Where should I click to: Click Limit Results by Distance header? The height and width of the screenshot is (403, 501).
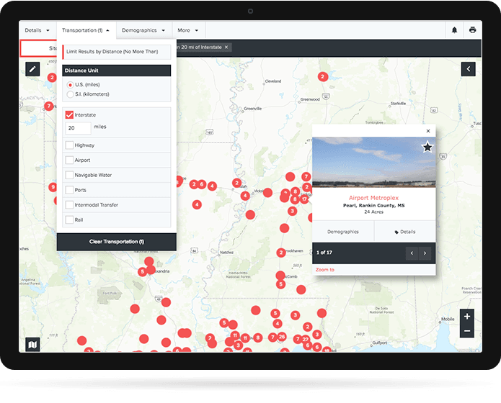coord(117,52)
